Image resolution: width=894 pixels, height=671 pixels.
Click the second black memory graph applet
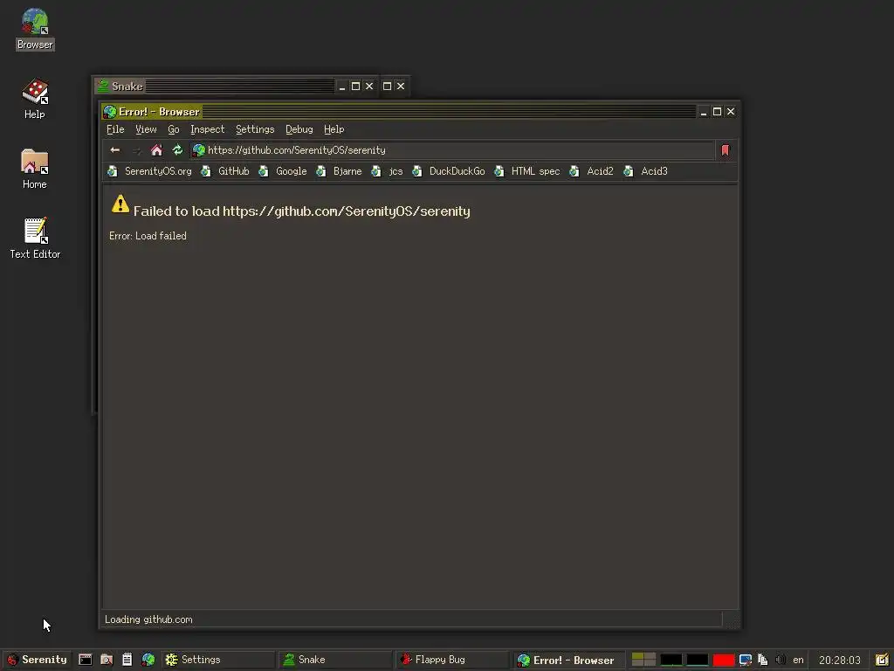click(x=697, y=661)
